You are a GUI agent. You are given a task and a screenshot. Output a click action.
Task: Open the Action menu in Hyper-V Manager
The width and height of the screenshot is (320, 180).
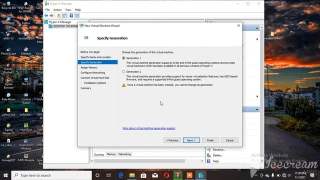pos(57,10)
